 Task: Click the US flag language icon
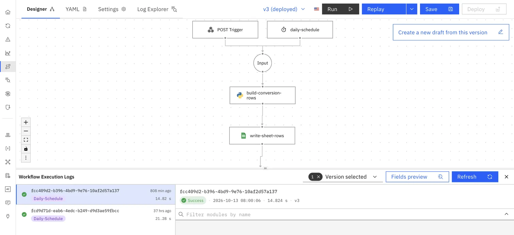click(x=316, y=9)
